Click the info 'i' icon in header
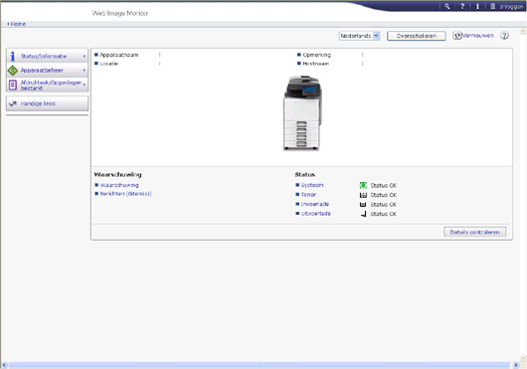This screenshot has width=527, height=369. pyautogui.click(x=477, y=6)
